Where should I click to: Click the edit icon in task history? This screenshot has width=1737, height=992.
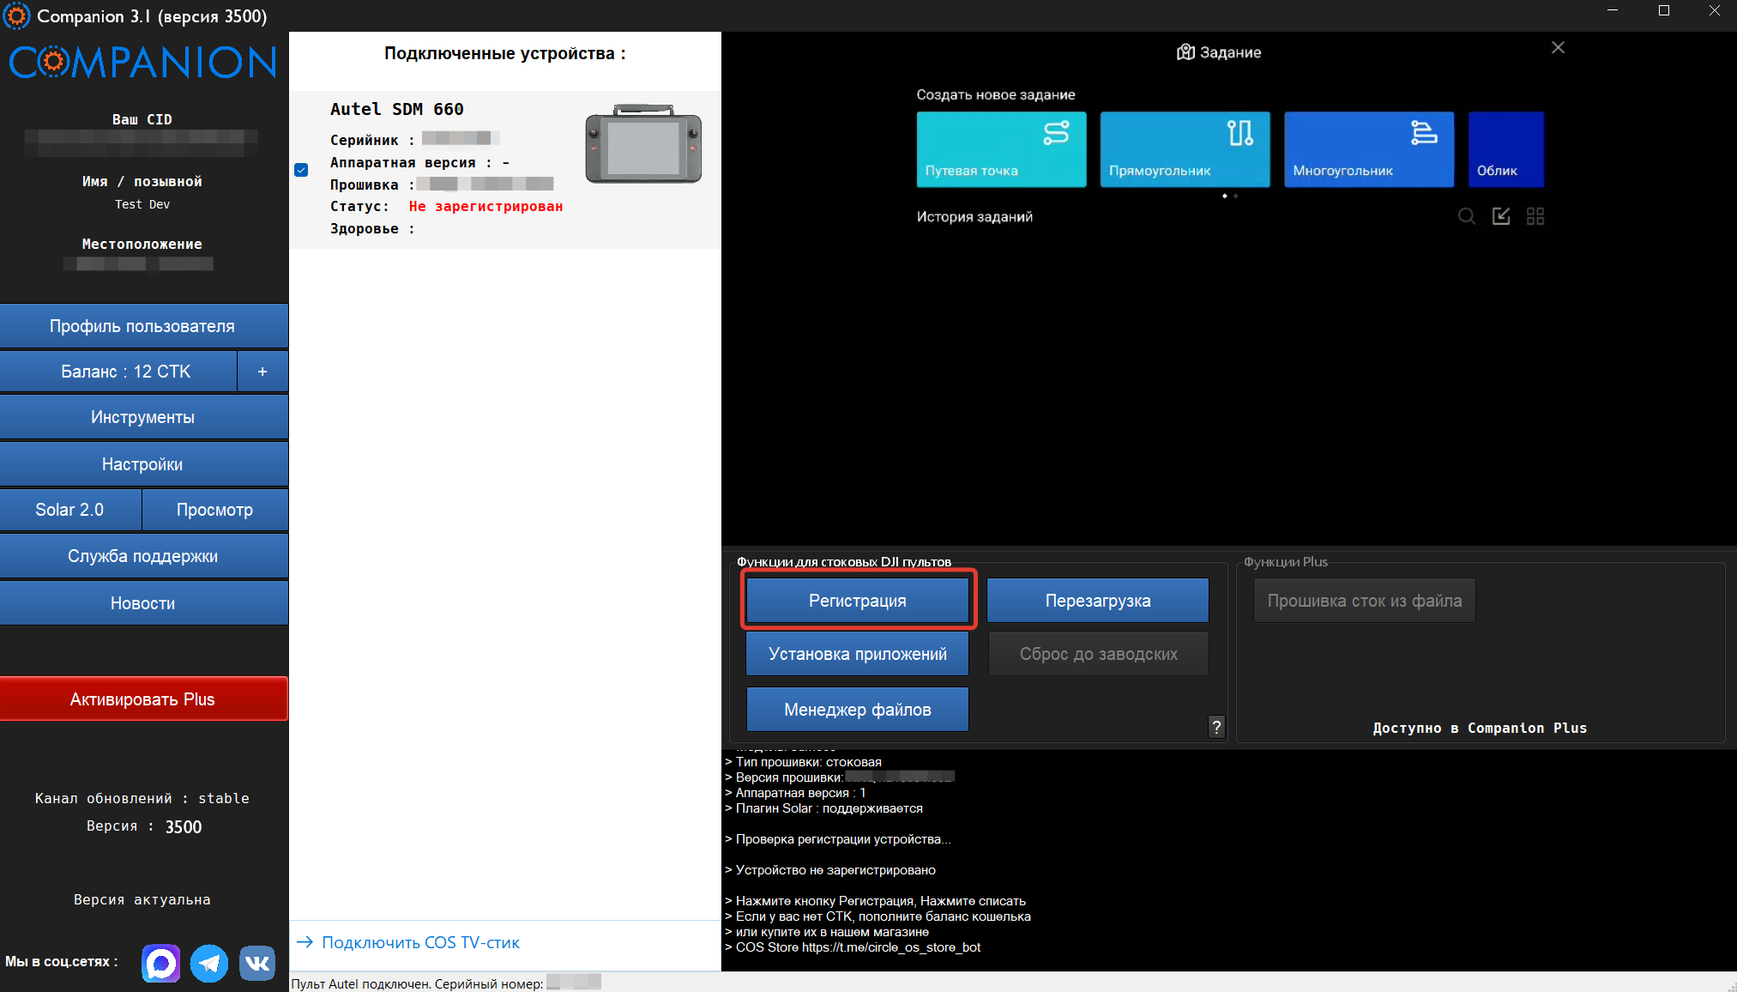click(x=1501, y=216)
